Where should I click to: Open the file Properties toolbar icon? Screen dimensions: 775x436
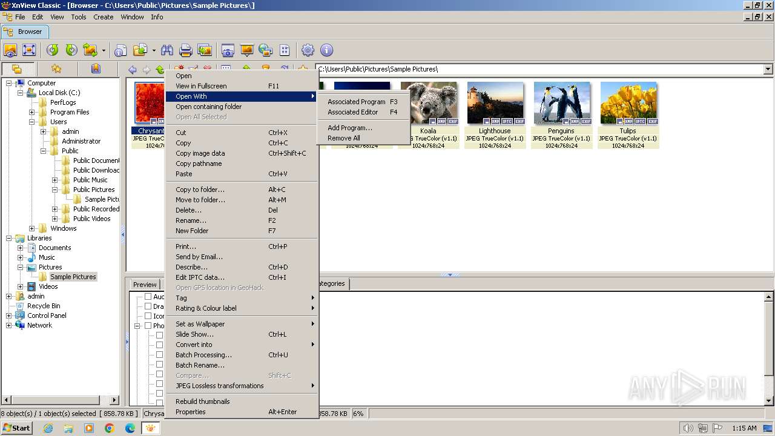click(121, 50)
